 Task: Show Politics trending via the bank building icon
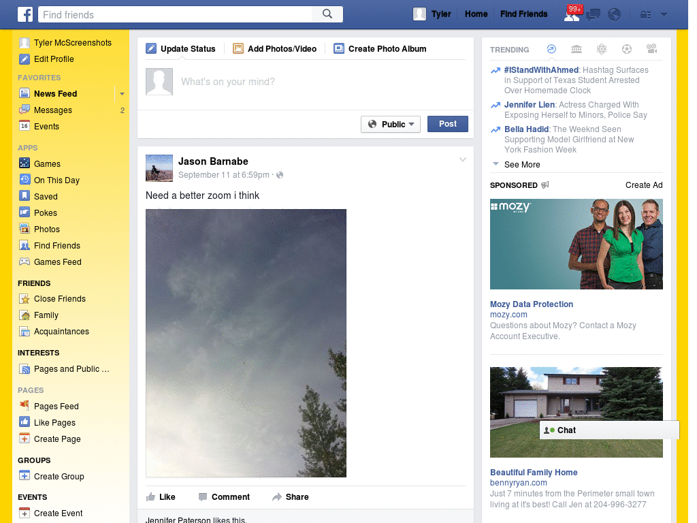click(577, 49)
